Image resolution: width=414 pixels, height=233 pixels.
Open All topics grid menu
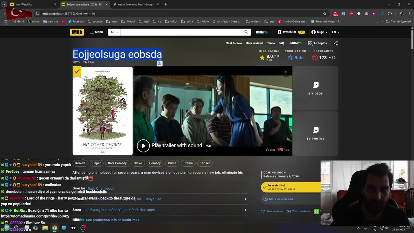pyautogui.click(x=317, y=43)
